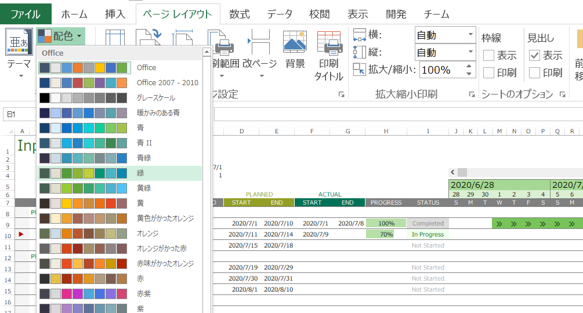This screenshot has height=313, width=583.
Task: Decrease scale with the down spinner
Action: (469, 74)
